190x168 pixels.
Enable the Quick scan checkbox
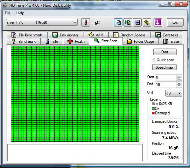[154, 60]
